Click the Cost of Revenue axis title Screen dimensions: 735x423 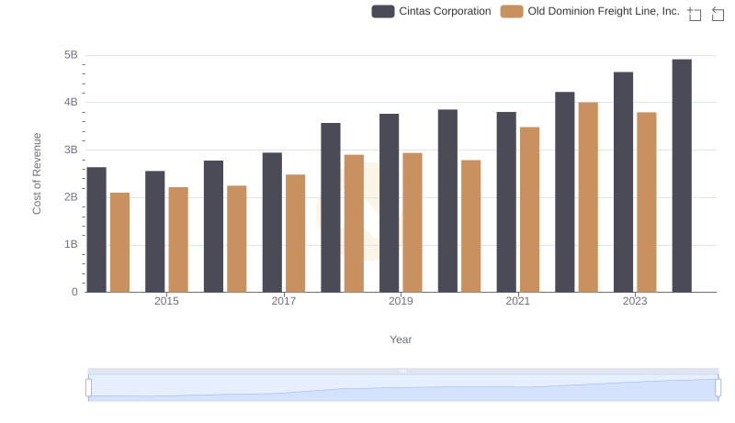point(37,173)
